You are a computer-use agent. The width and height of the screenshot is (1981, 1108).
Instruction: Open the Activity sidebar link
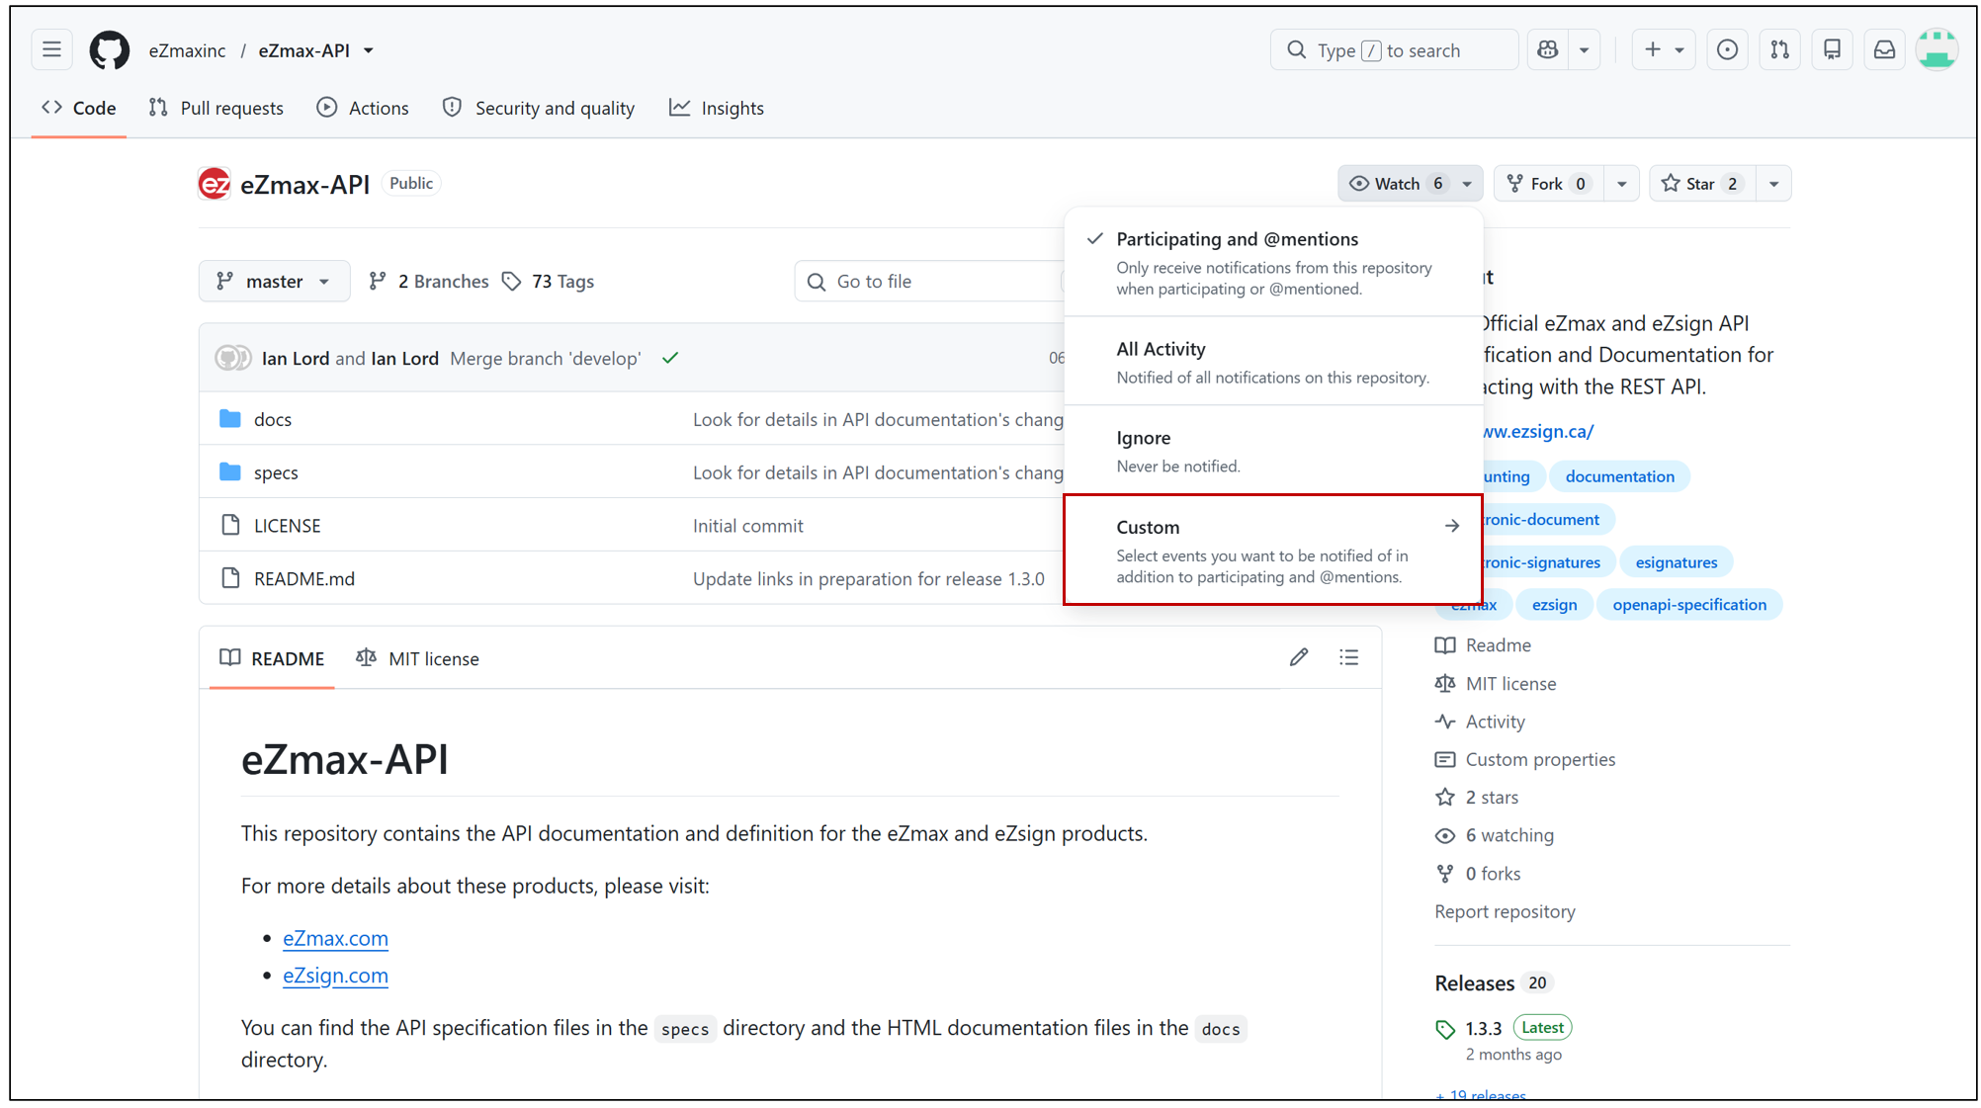[x=1480, y=722]
